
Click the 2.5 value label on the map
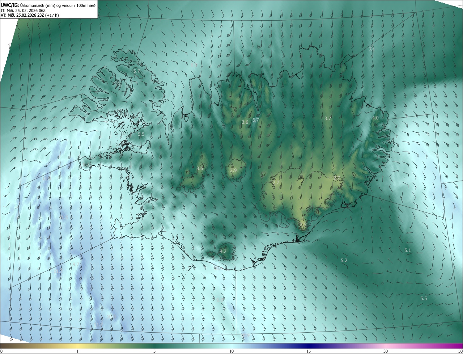pos(303,224)
